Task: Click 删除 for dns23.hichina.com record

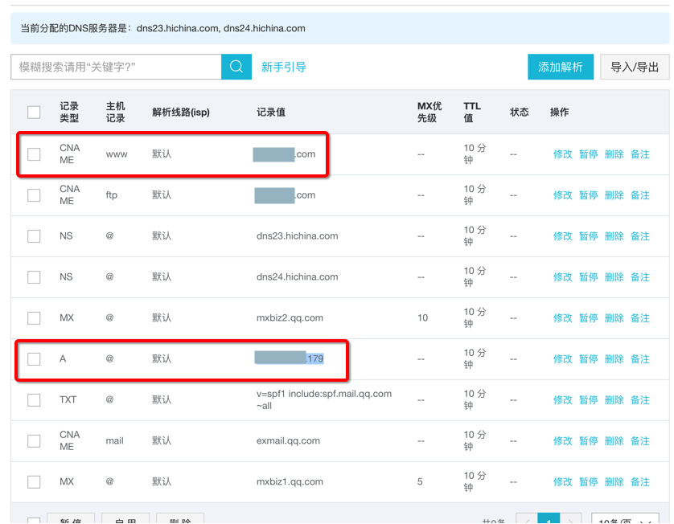Action: pyautogui.click(x=614, y=236)
